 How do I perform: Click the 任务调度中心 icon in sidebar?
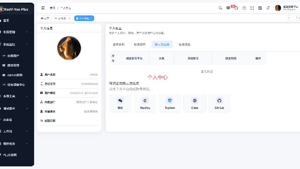(4, 84)
